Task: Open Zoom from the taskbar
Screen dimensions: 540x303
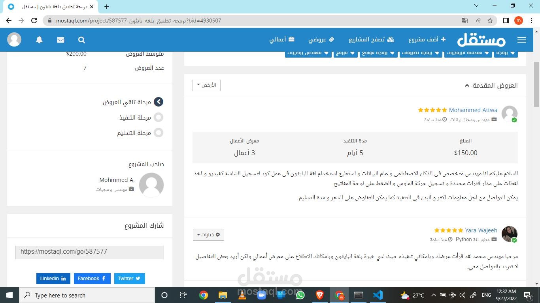Action: point(261,295)
